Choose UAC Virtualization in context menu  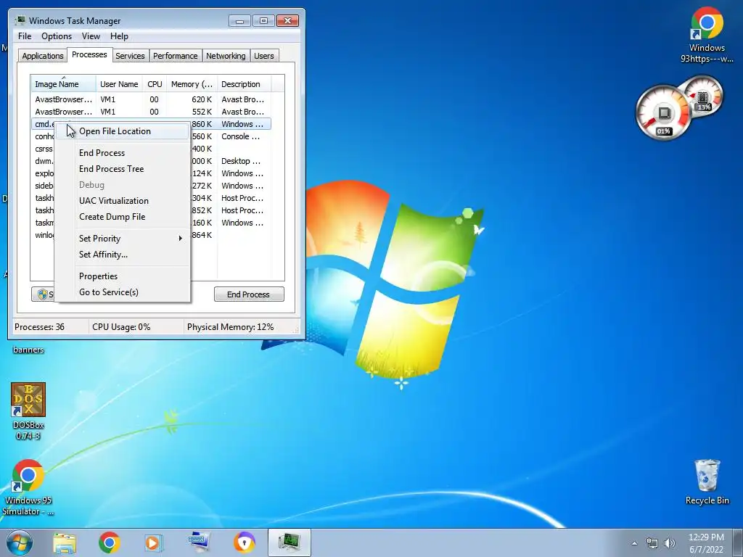(122, 201)
